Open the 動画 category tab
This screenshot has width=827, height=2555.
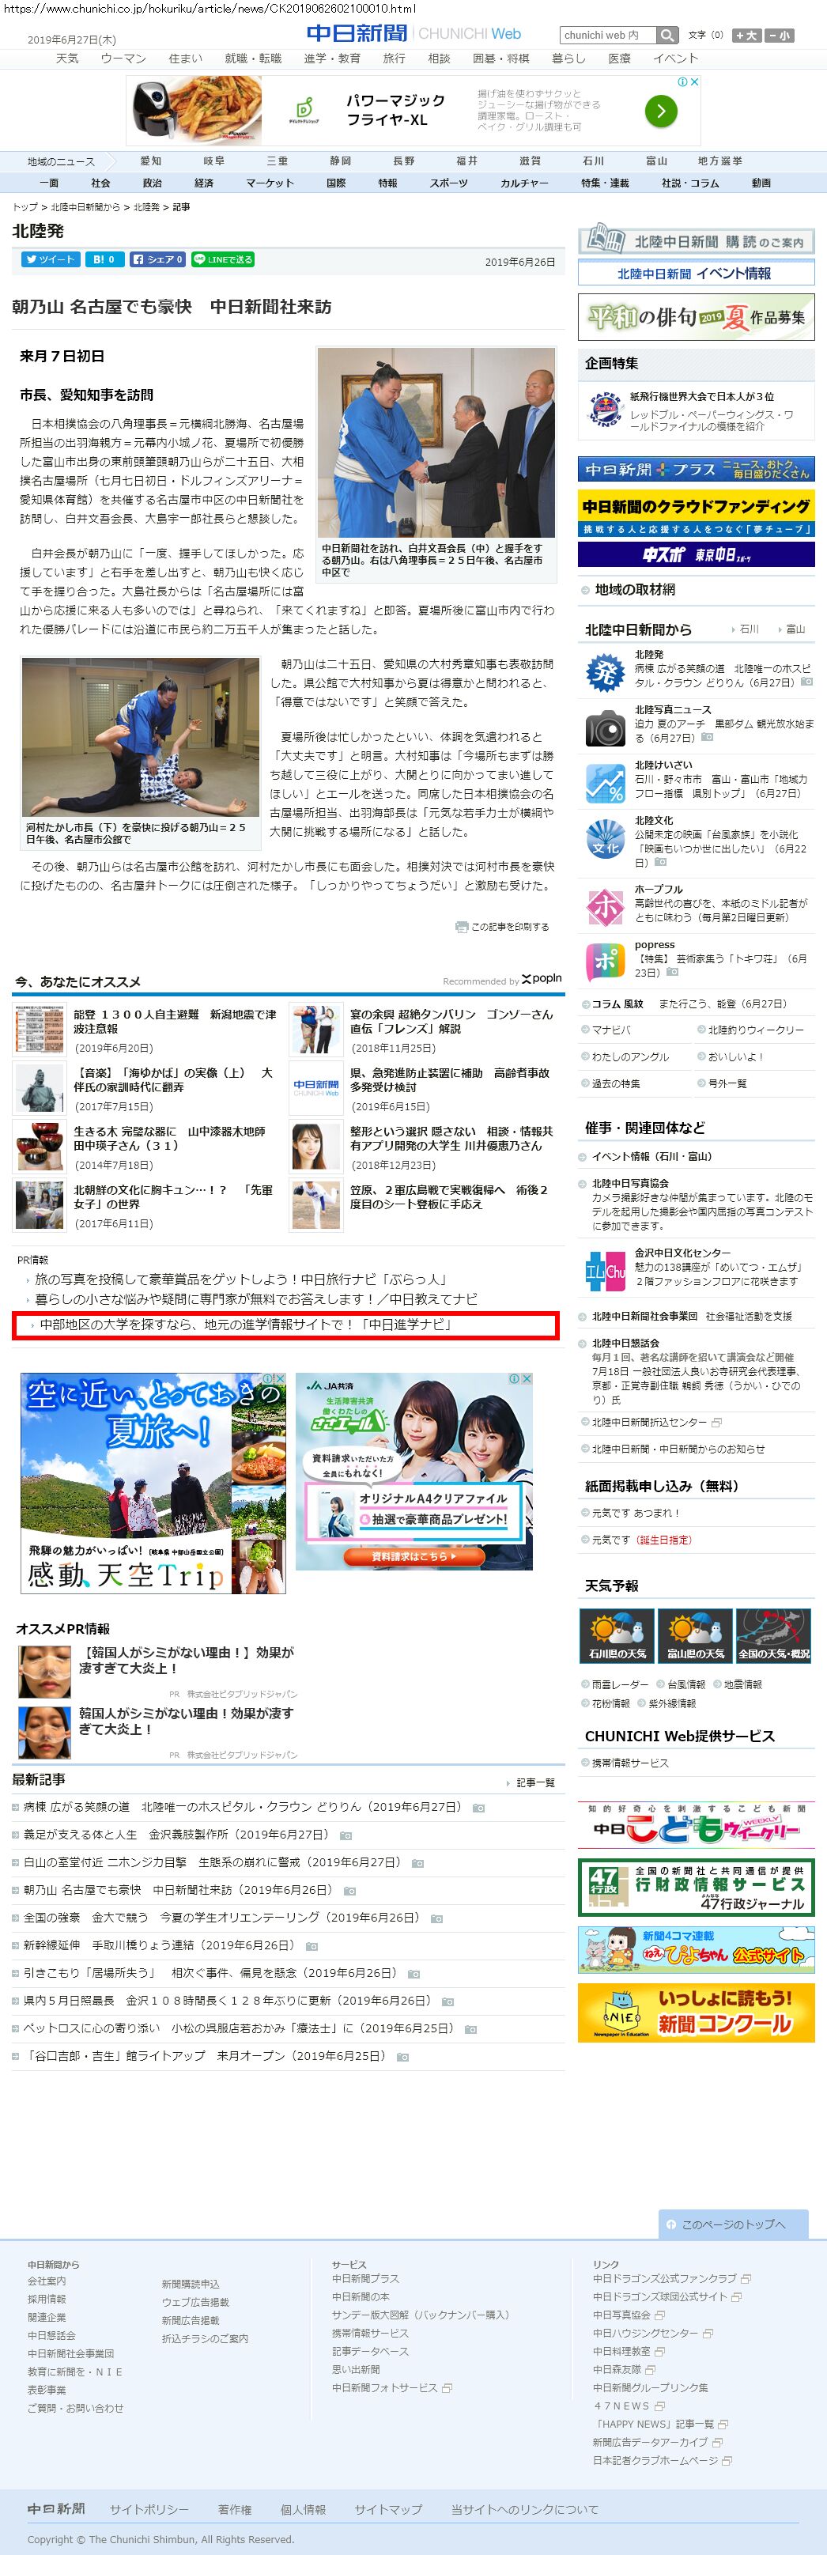pyautogui.click(x=761, y=183)
